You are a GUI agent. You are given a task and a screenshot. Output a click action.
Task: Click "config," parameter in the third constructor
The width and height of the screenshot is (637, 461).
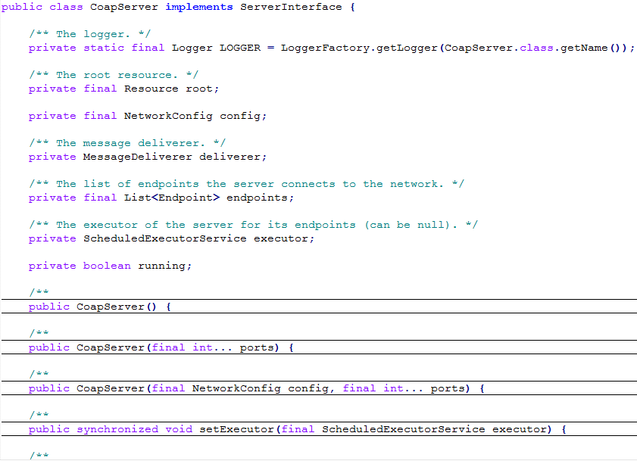(x=311, y=388)
